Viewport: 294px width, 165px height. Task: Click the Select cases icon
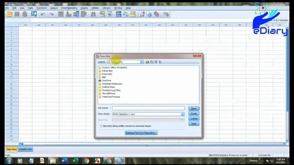[133, 14]
